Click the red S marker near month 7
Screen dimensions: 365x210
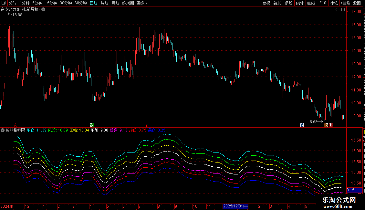[147, 125]
